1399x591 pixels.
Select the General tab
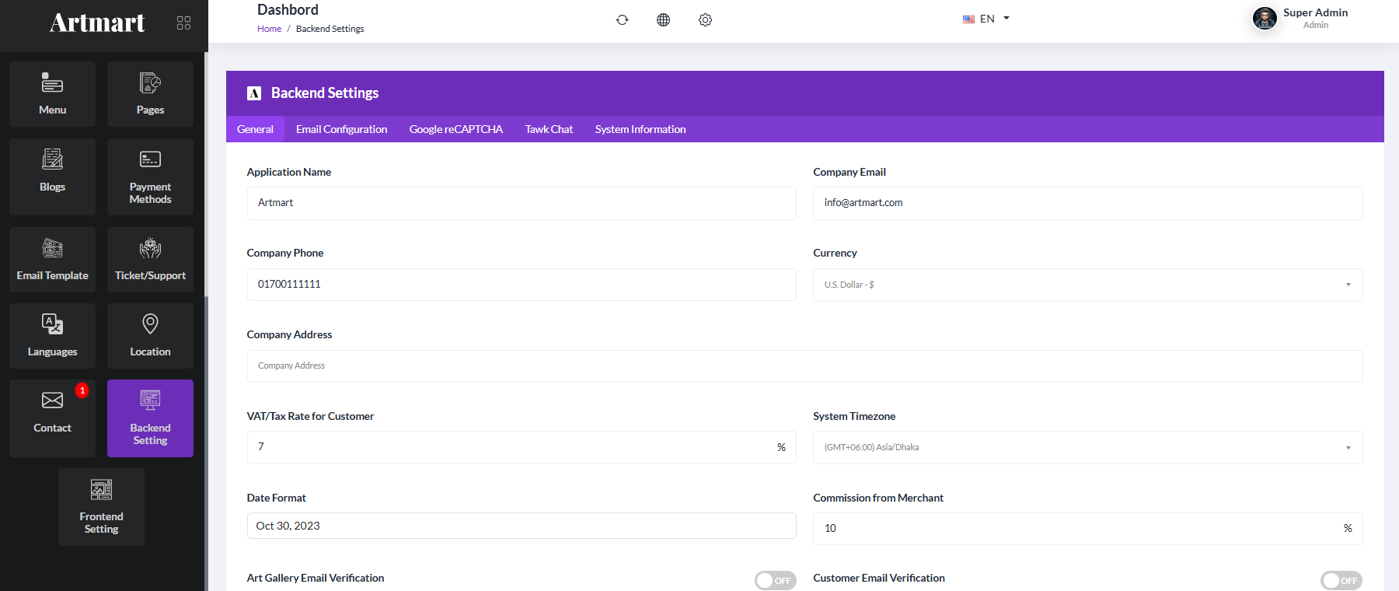coord(255,129)
